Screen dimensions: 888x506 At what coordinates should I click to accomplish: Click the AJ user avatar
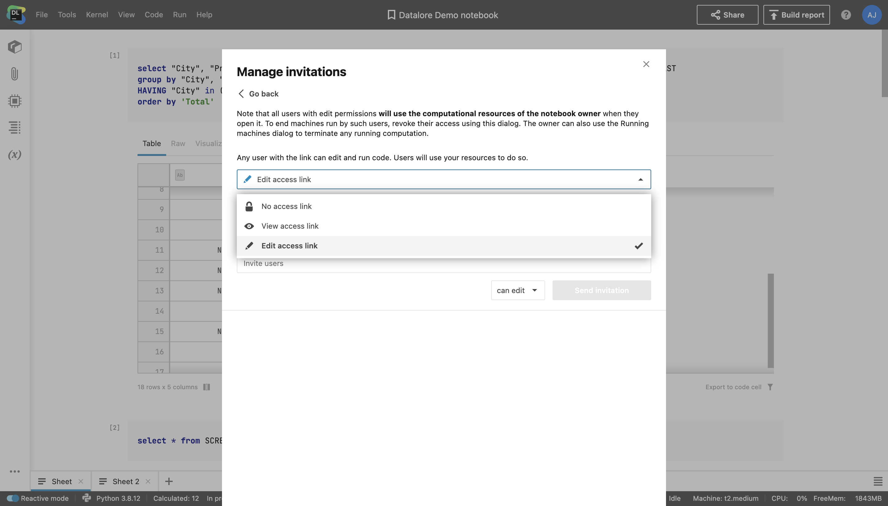coord(871,15)
